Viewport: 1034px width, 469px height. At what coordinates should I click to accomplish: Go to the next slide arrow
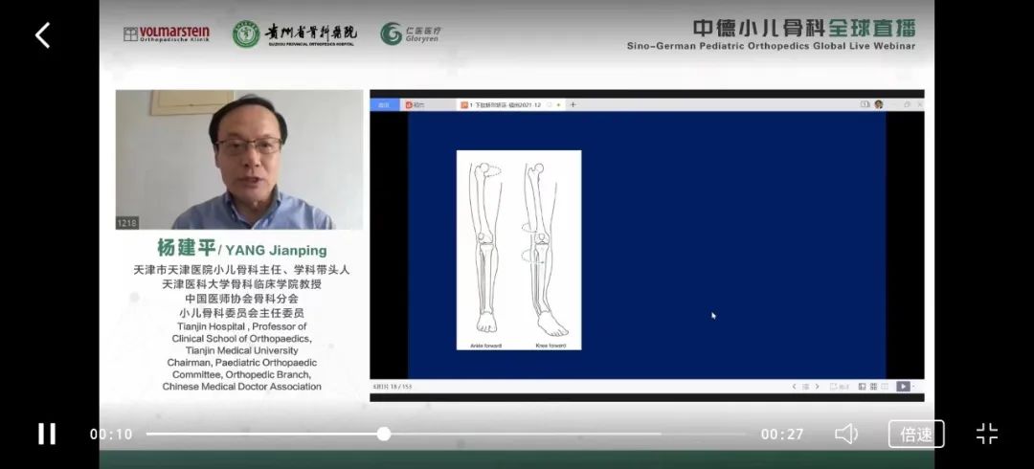[817, 387]
